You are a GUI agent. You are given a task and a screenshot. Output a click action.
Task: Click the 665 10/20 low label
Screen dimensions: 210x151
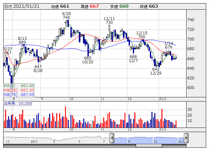87,60
